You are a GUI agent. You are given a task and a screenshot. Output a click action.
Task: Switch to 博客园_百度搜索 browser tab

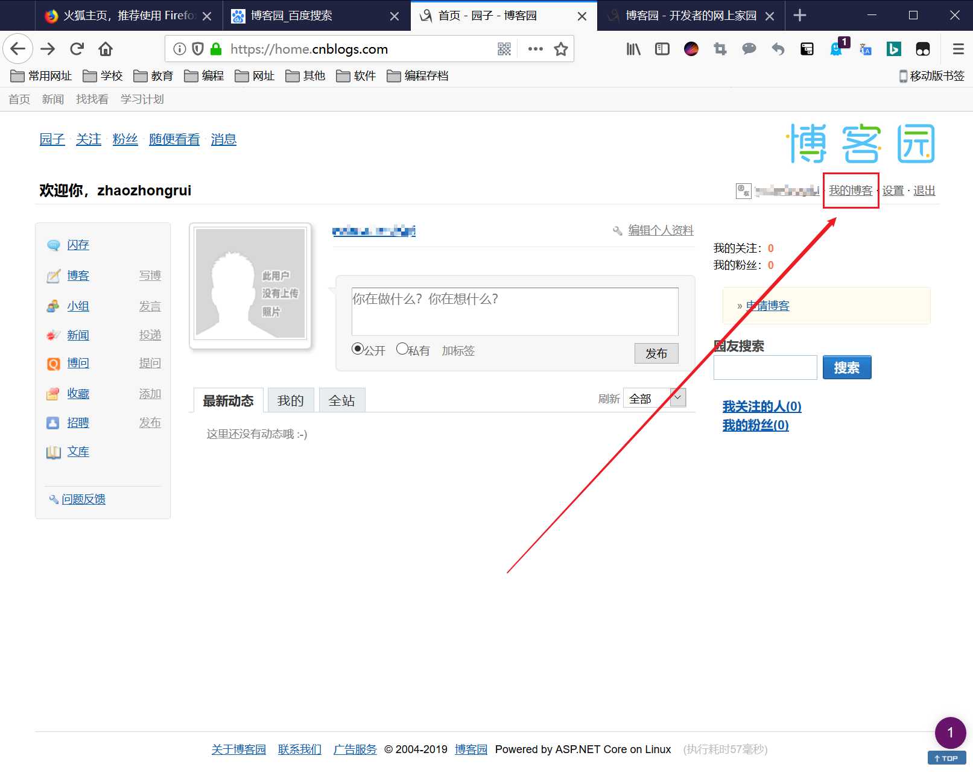(317, 16)
